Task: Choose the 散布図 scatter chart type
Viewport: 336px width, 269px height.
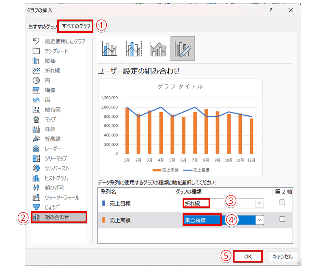Action: coord(52,110)
